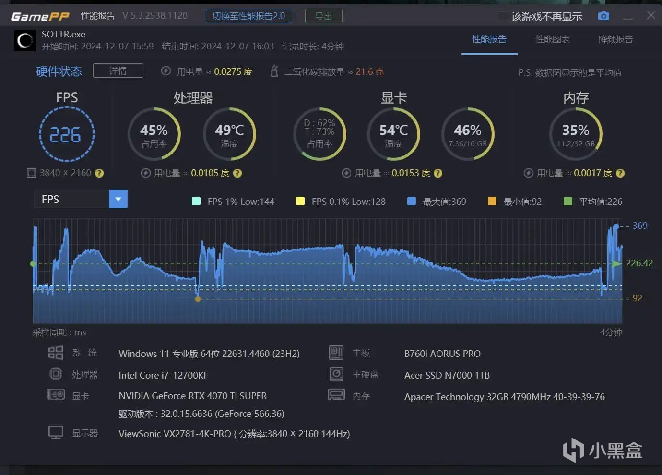This screenshot has width=662, height=475.
Task: Click the FPS circular gauge showing 226
Action: pos(67,134)
